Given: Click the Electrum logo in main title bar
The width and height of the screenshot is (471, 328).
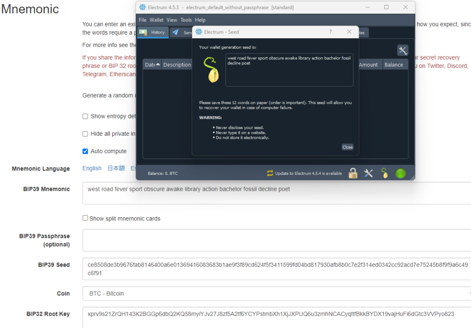Looking at the screenshot, I should (142, 7).
